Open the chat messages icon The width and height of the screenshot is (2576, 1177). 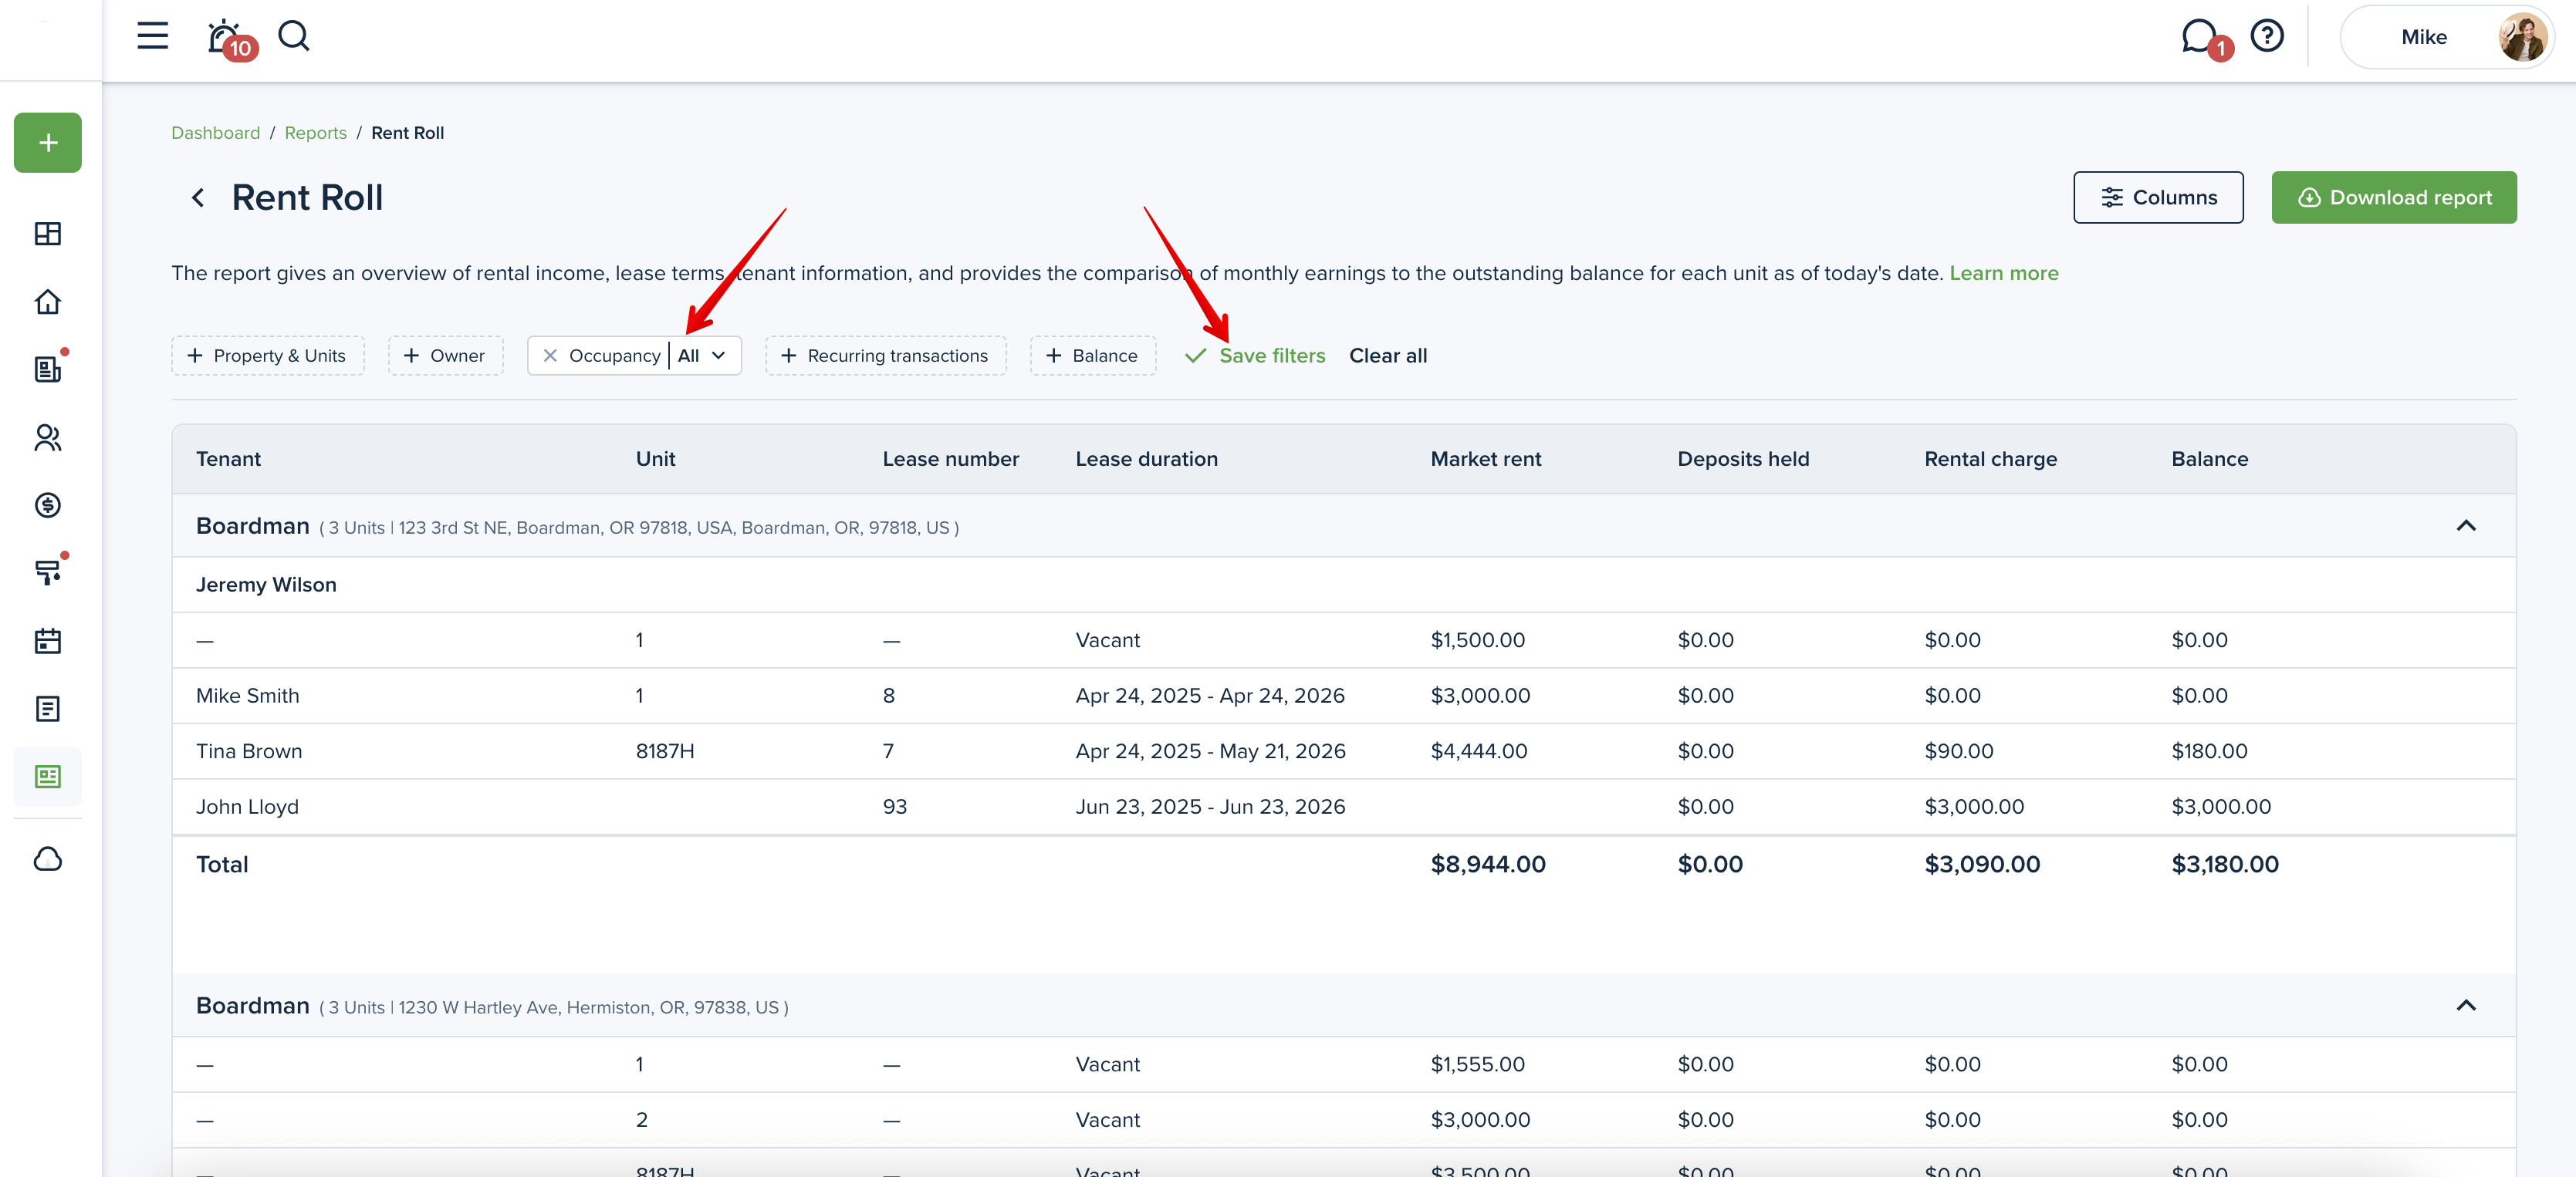pos(2201,38)
